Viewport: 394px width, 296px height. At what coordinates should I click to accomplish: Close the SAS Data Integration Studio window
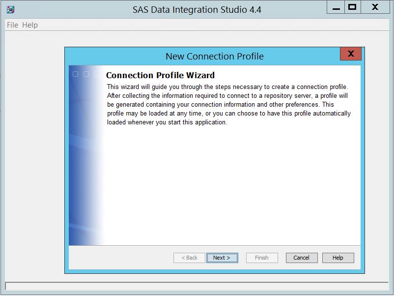point(375,7)
